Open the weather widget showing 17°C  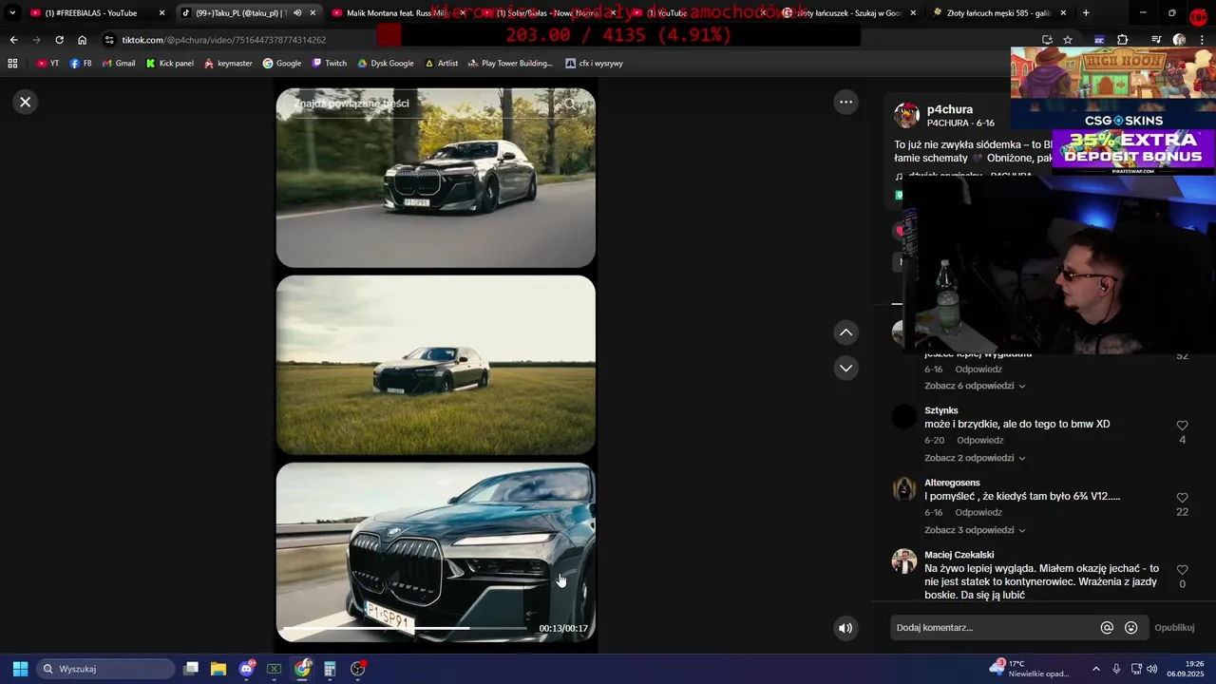(1028, 669)
